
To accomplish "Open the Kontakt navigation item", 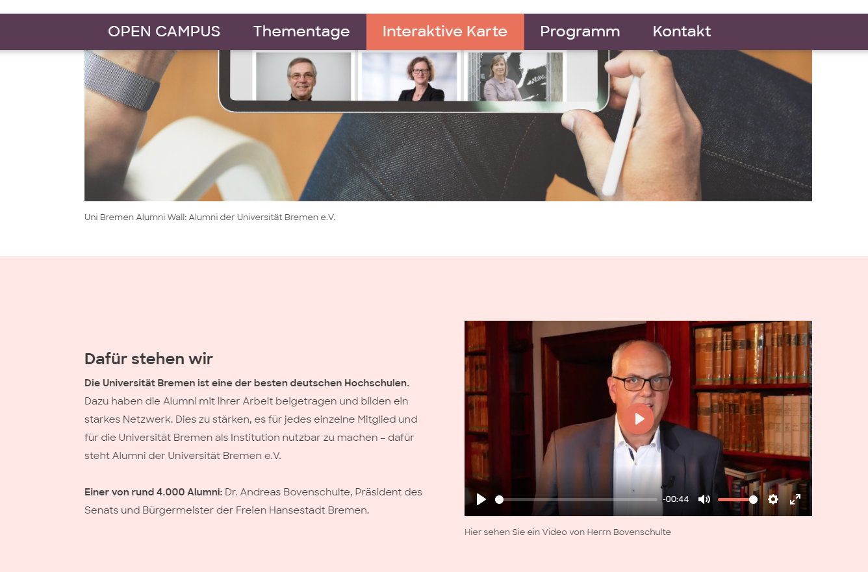I will 682,31.
